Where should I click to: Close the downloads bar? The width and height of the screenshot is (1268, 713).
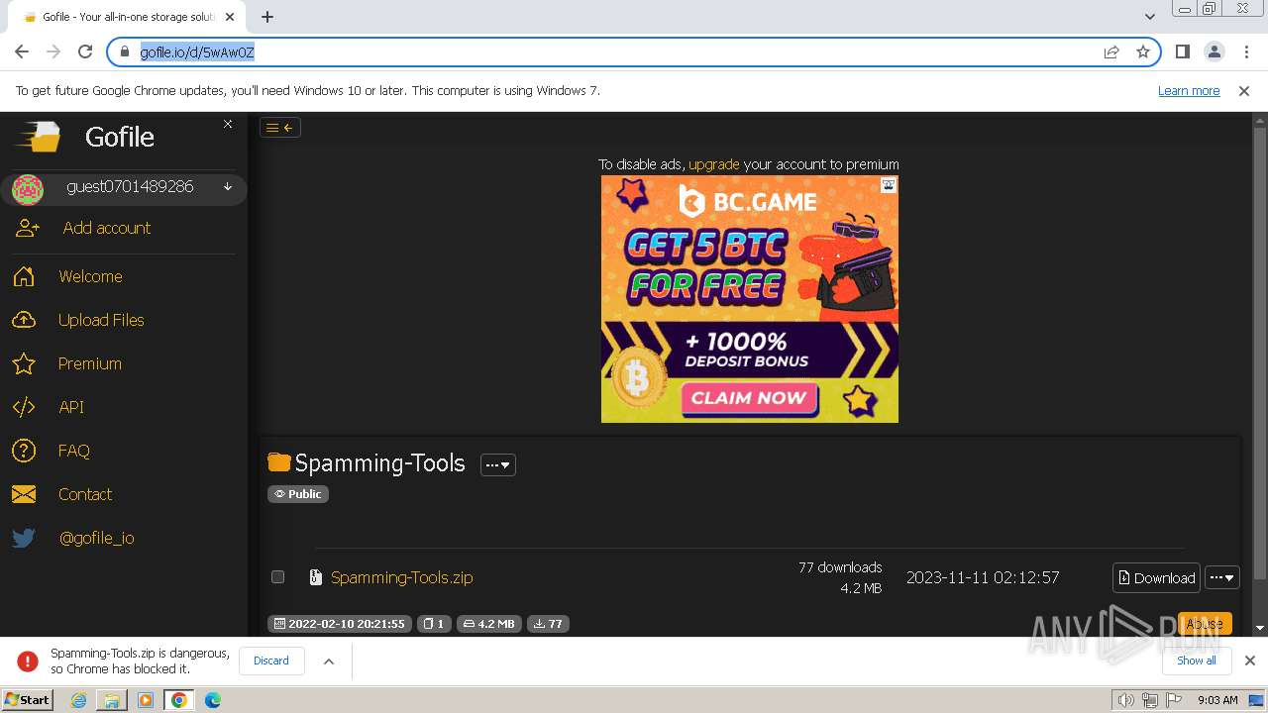[1250, 661]
